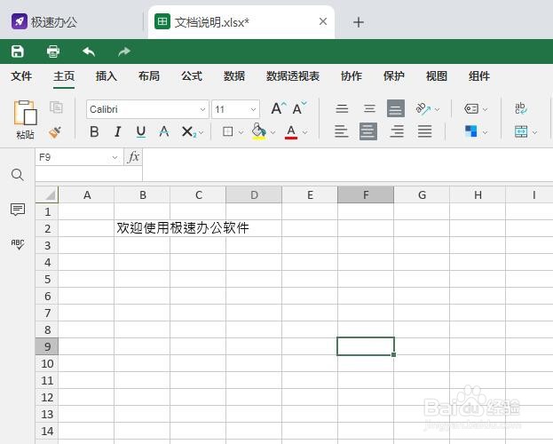Switch to the 协作 tab
The image size is (553, 444).
352,75
